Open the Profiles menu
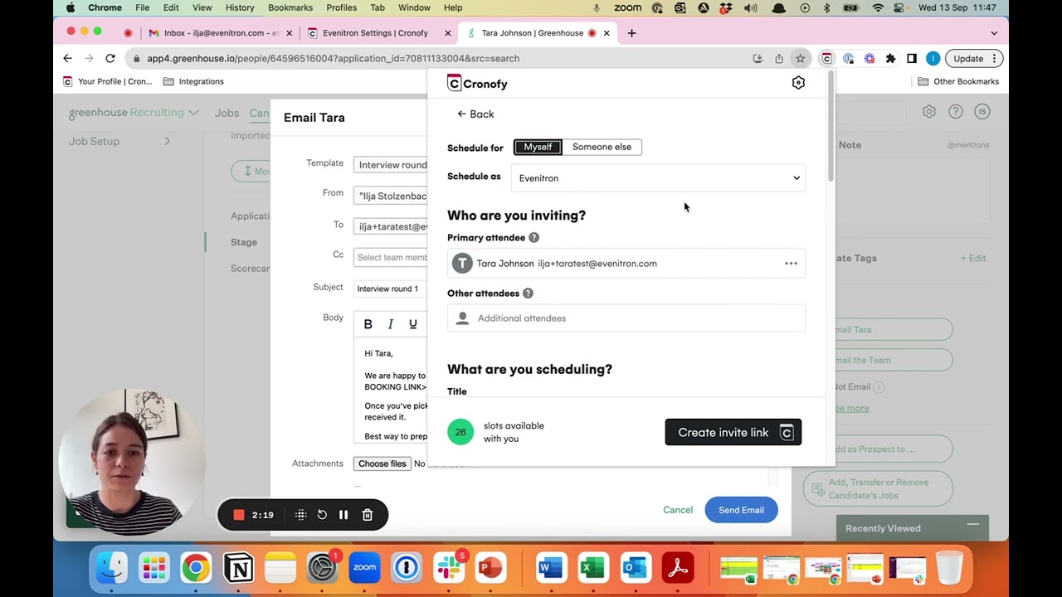 341,7
